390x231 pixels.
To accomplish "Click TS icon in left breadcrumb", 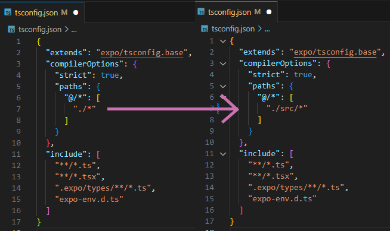I will click(x=11, y=30).
